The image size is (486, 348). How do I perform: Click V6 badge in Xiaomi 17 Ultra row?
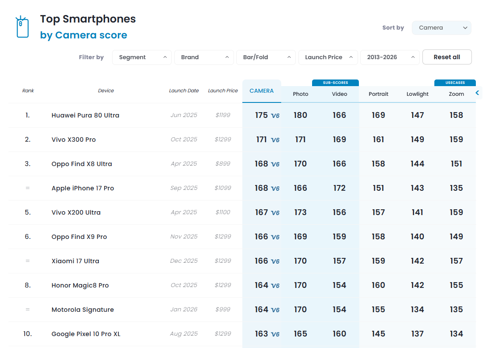(x=275, y=261)
